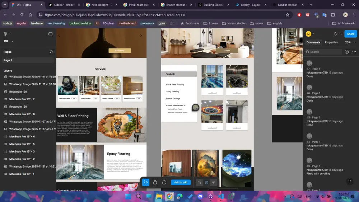The width and height of the screenshot is (359, 202).
Task: Open comments more options ellipsis
Action: pyautogui.click(x=354, y=52)
